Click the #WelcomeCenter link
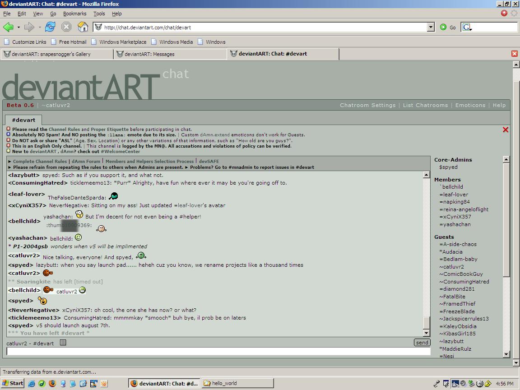The height and width of the screenshot is (390, 520). [x=121, y=152]
